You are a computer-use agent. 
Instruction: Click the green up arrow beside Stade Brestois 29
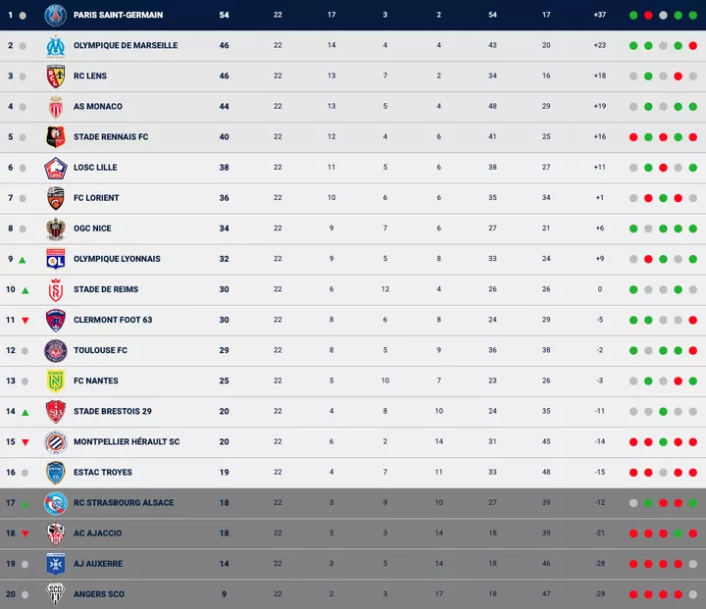tap(23, 412)
